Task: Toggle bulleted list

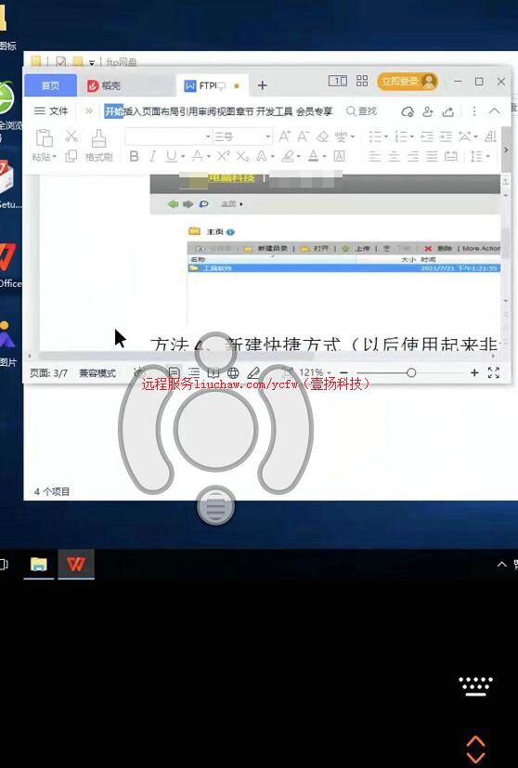Action: tap(375, 137)
